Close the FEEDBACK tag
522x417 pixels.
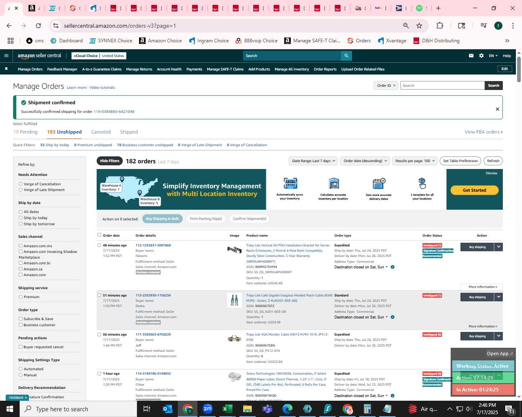coord(26,398)
